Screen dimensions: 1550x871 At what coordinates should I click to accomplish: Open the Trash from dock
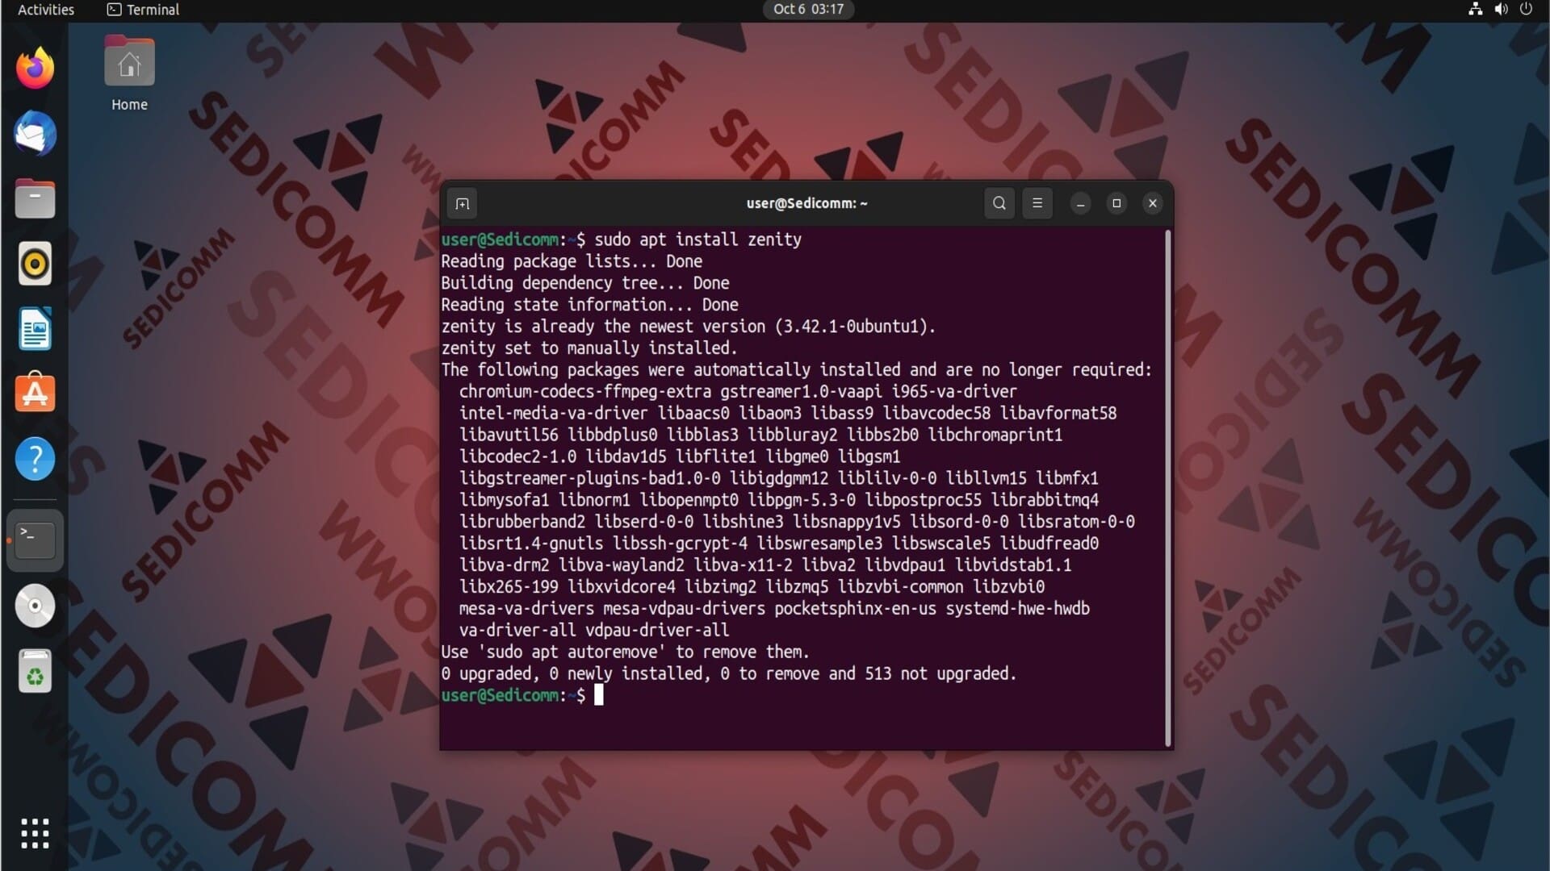tap(35, 671)
